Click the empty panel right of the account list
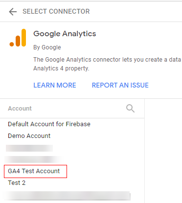Image resolution: width=182 pixels, height=203 pixels. [163, 151]
